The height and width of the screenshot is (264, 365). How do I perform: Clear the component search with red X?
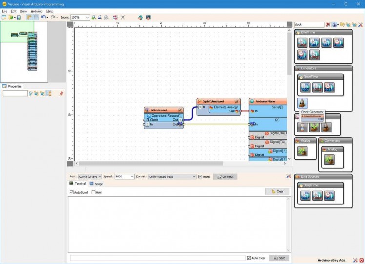point(328,24)
